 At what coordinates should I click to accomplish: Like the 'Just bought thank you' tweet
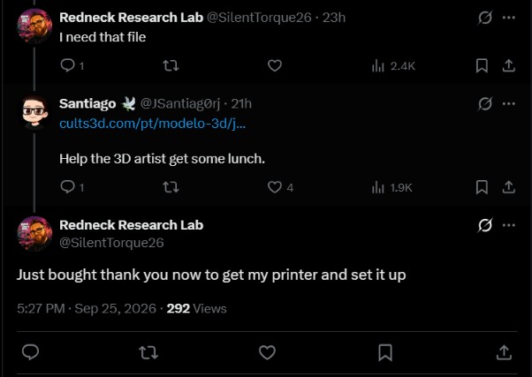point(267,352)
